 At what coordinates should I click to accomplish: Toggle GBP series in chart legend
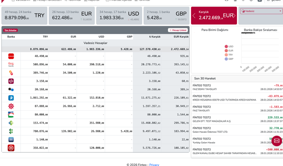click(x=229, y=59)
